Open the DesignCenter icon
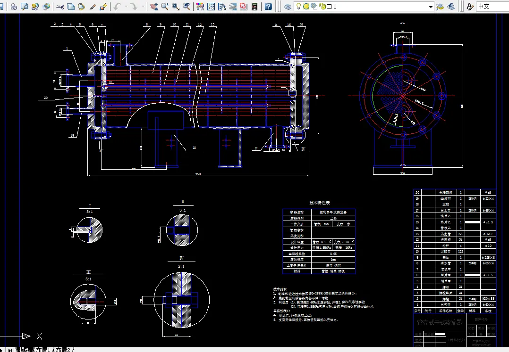Image resolution: width=509 pixels, height=352 pixels. tap(211, 6)
